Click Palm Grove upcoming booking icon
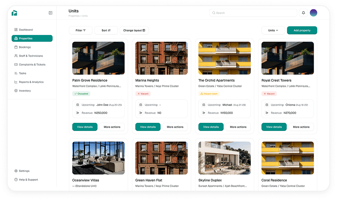Image resolution: width=337 pixels, height=200 pixels. (78, 105)
